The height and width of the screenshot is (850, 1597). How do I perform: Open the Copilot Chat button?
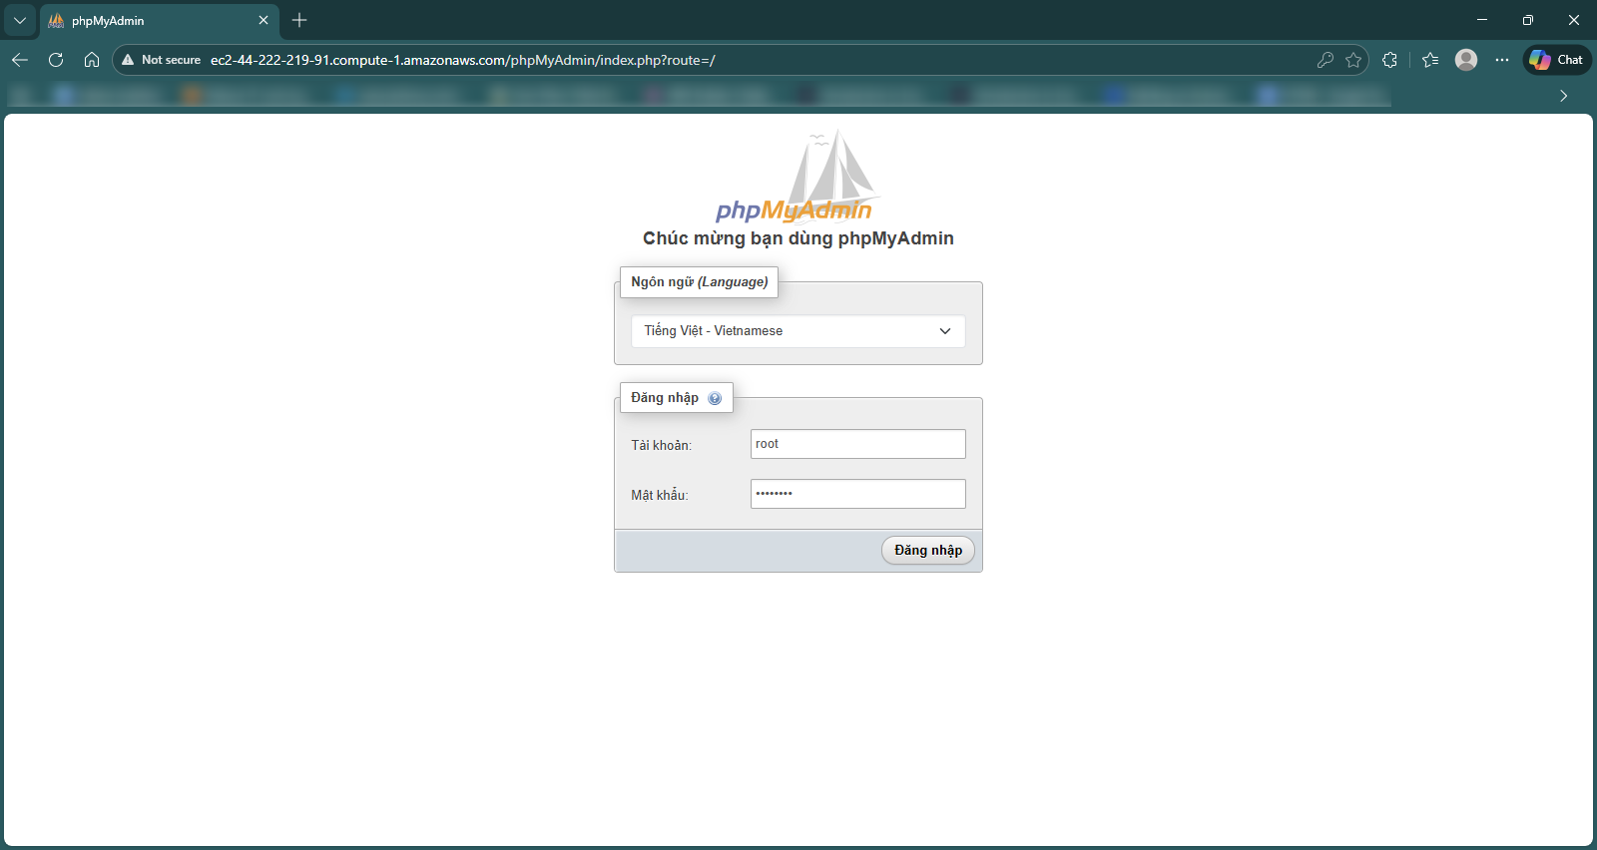pyautogui.click(x=1557, y=60)
